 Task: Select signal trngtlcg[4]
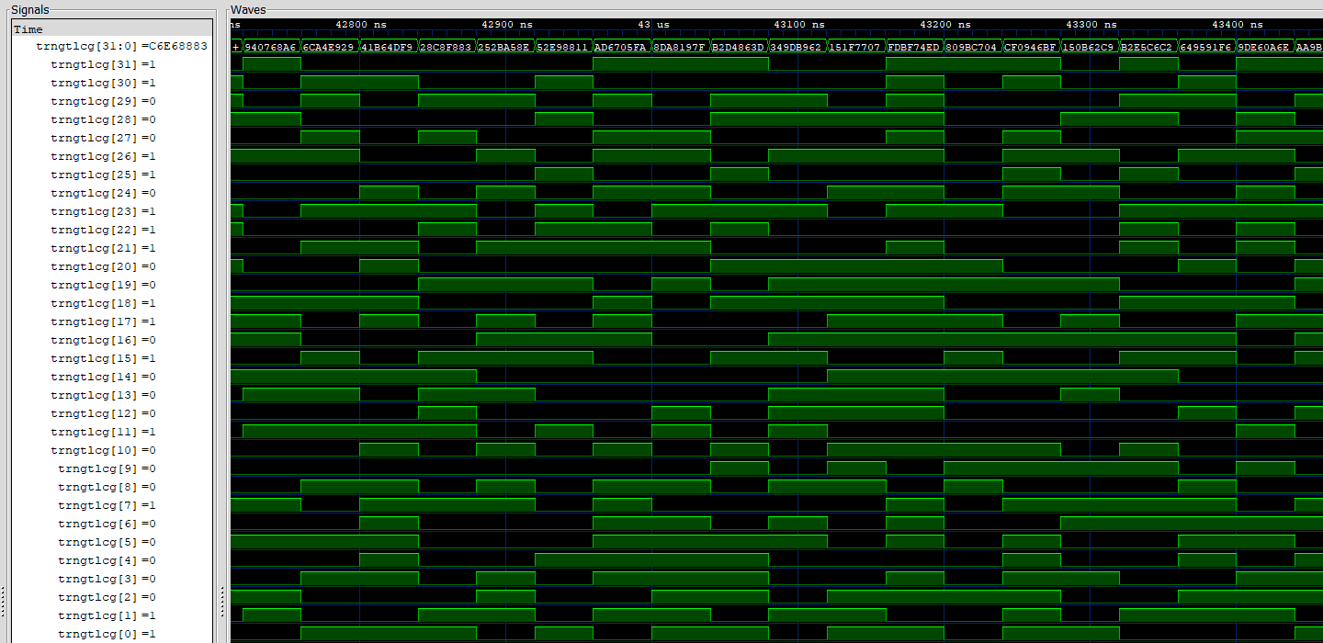click(x=107, y=560)
